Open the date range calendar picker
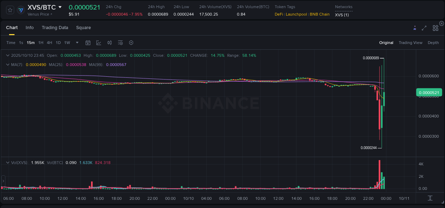The image size is (445, 208). (x=88, y=43)
